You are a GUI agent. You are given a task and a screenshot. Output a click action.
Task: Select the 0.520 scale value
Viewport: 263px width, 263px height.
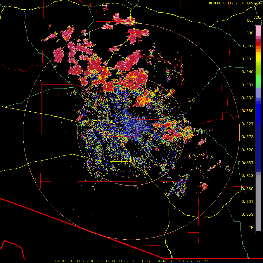pos(248,150)
